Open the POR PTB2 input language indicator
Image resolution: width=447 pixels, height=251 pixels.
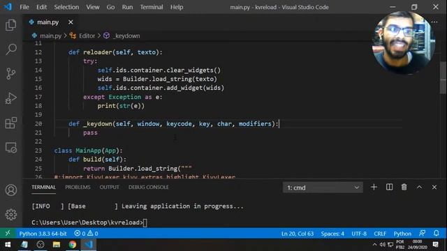point(400,245)
